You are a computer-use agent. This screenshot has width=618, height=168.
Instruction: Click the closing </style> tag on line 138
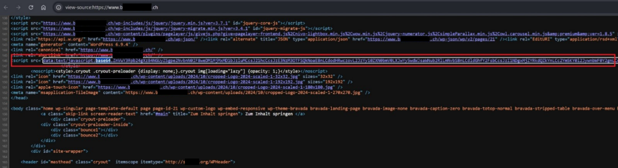(20, 18)
